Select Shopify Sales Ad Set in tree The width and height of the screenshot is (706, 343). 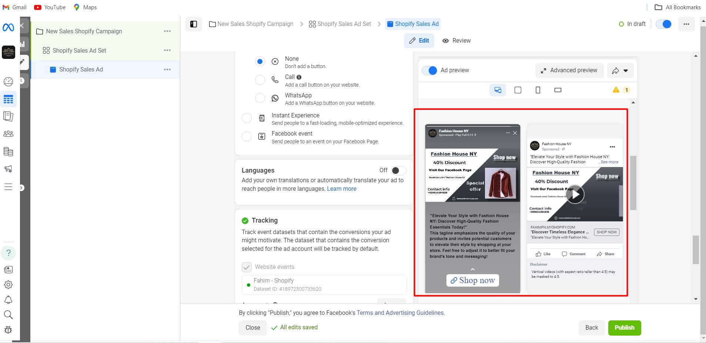point(79,50)
